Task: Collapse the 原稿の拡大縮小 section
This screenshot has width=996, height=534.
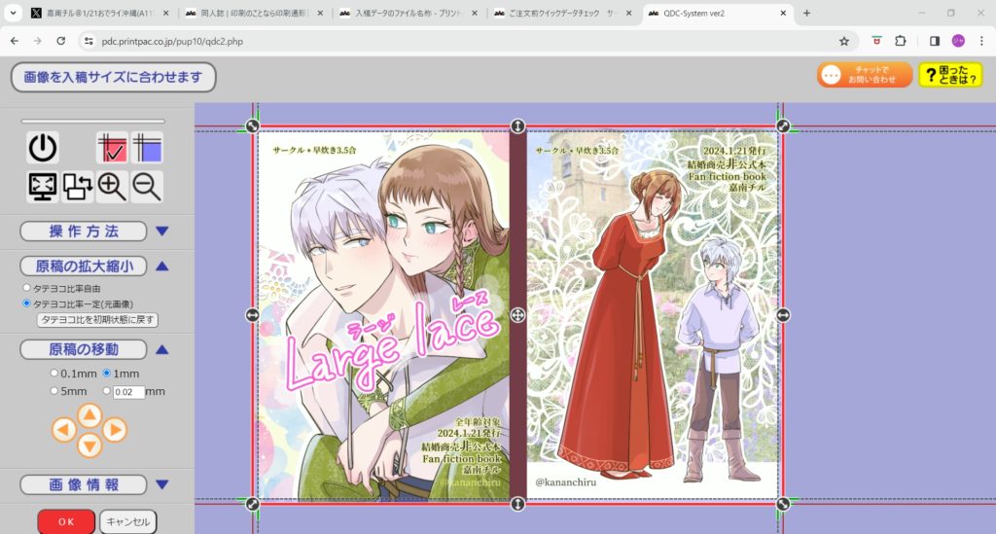Action: [161, 266]
